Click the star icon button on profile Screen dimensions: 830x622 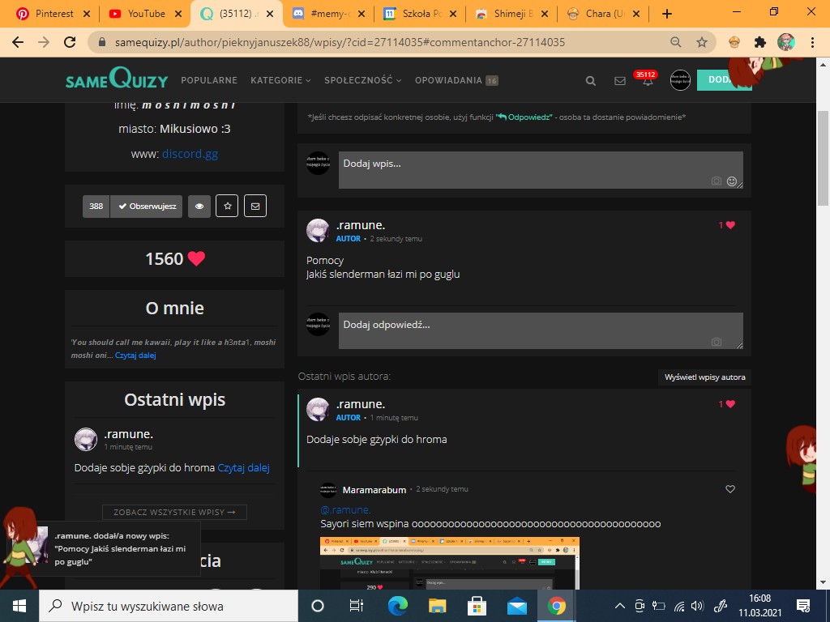click(x=228, y=207)
